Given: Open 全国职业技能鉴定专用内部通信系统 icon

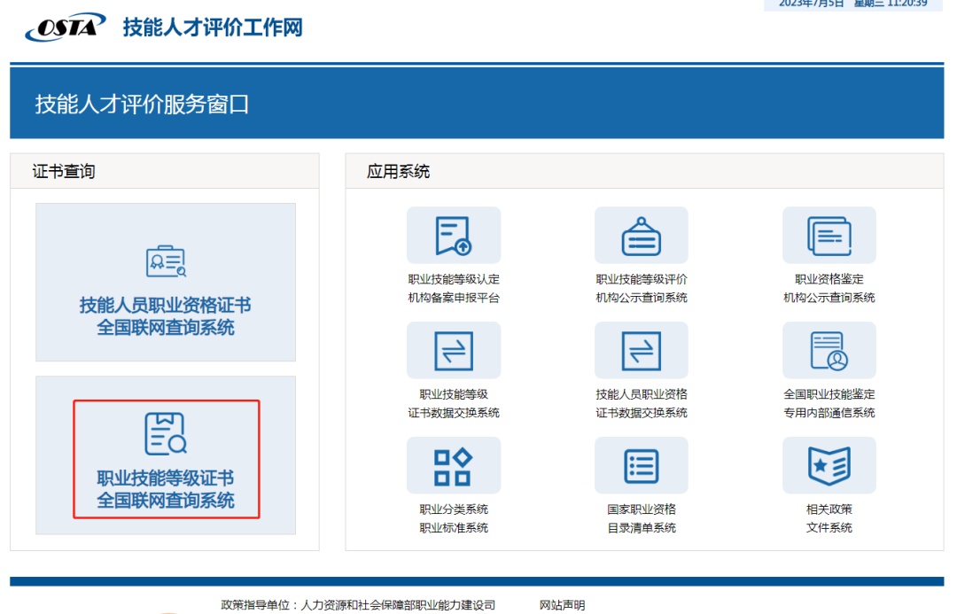Looking at the screenshot, I should click(829, 351).
